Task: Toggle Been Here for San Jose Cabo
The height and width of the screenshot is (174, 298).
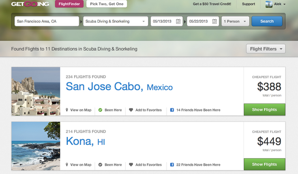Action: [110, 110]
